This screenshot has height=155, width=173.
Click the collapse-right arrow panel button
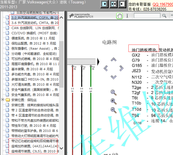point(122,4)
